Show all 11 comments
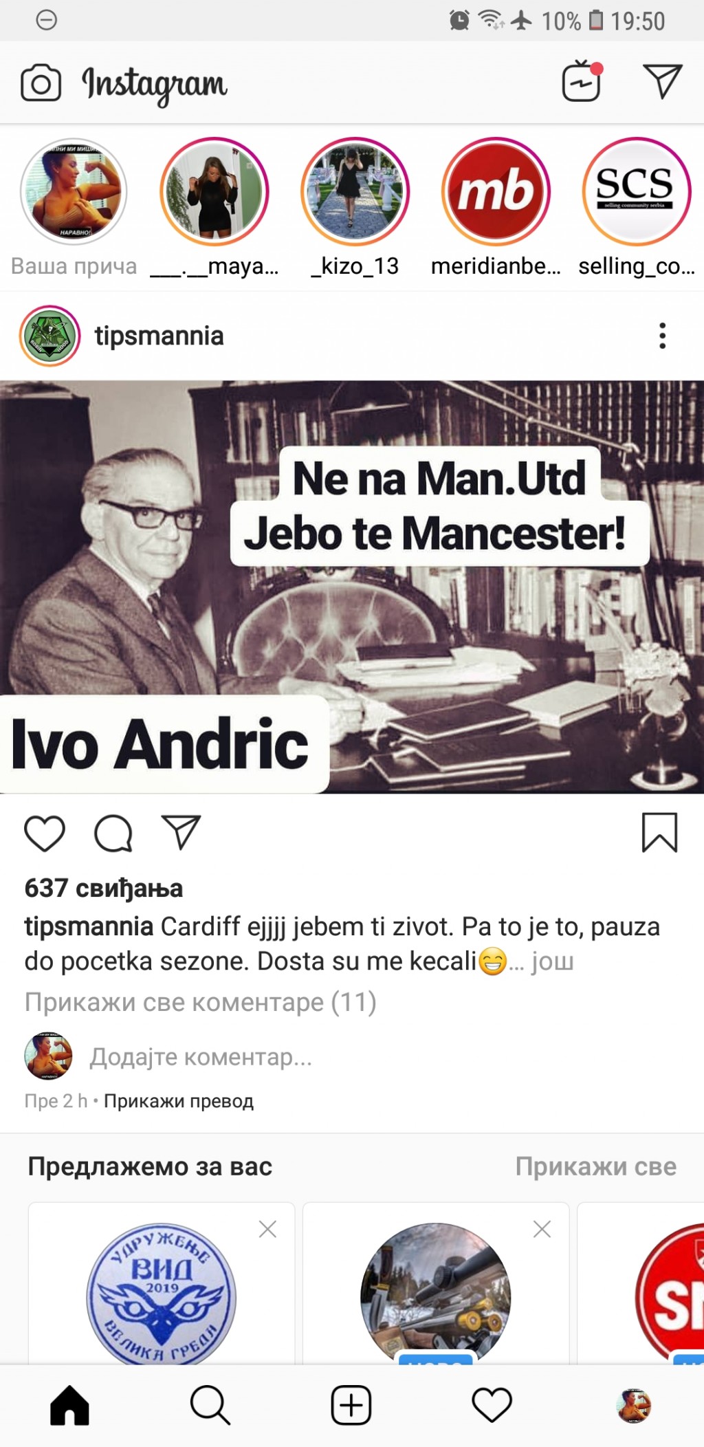Viewport: 704px width, 1447px height. tap(200, 1002)
